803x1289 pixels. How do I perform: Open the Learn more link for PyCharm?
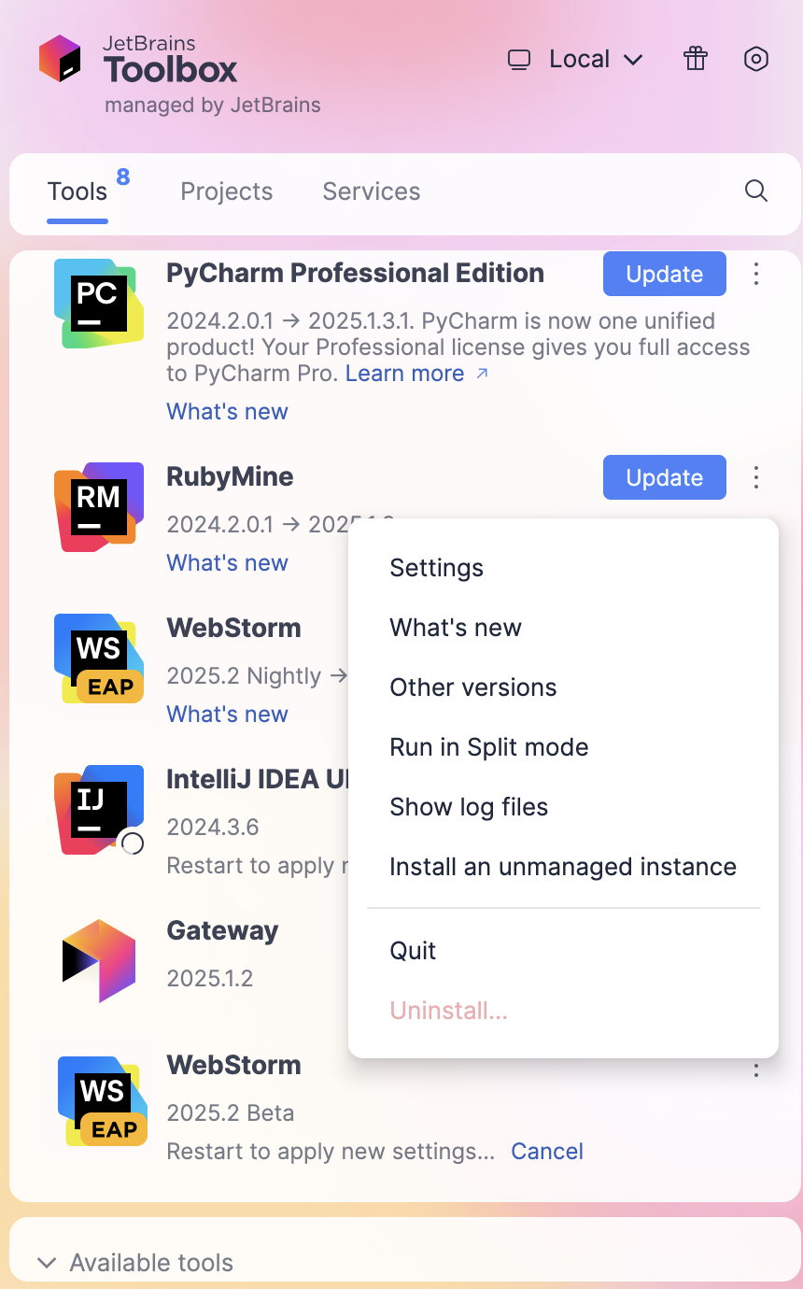405,373
